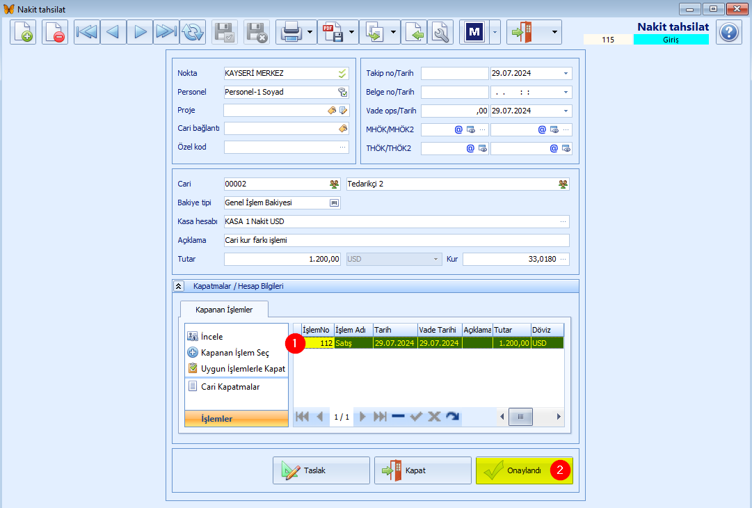Click the İşlemNo column header

(x=317, y=330)
